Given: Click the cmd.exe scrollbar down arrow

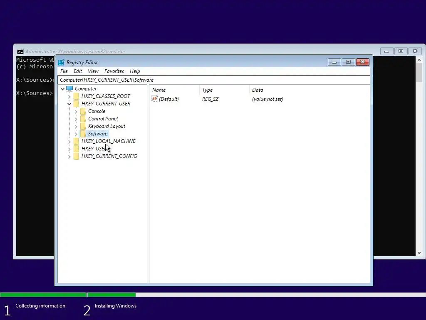Looking at the screenshot, I should [419, 253].
